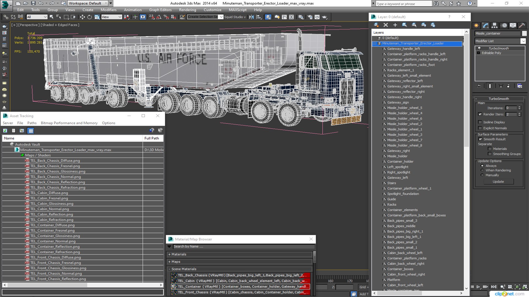Screen dimensions: 529x297
Task: Toggle TurboSmooth modifier lightbulb
Action: pos(479,48)
